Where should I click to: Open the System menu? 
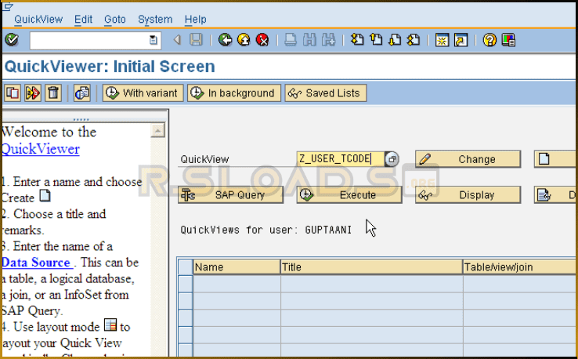155,19
